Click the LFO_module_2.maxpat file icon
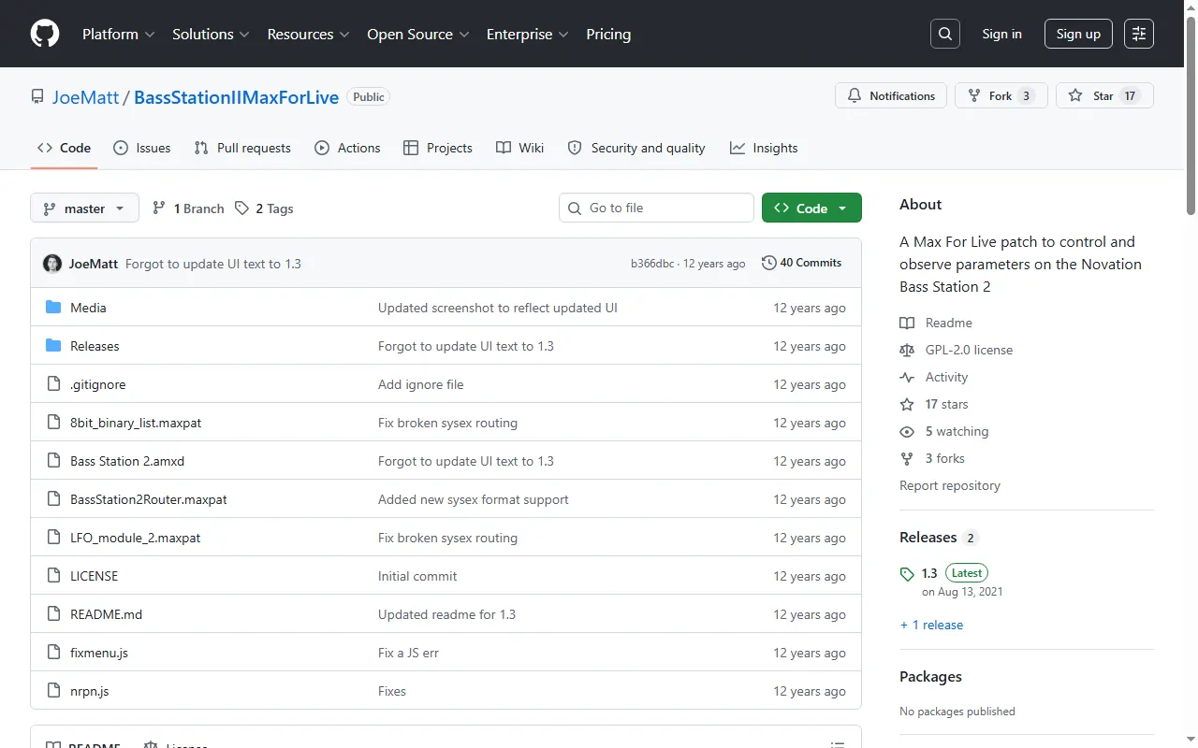Viewport: 1198px width, 748px height. tap(53, 538)
